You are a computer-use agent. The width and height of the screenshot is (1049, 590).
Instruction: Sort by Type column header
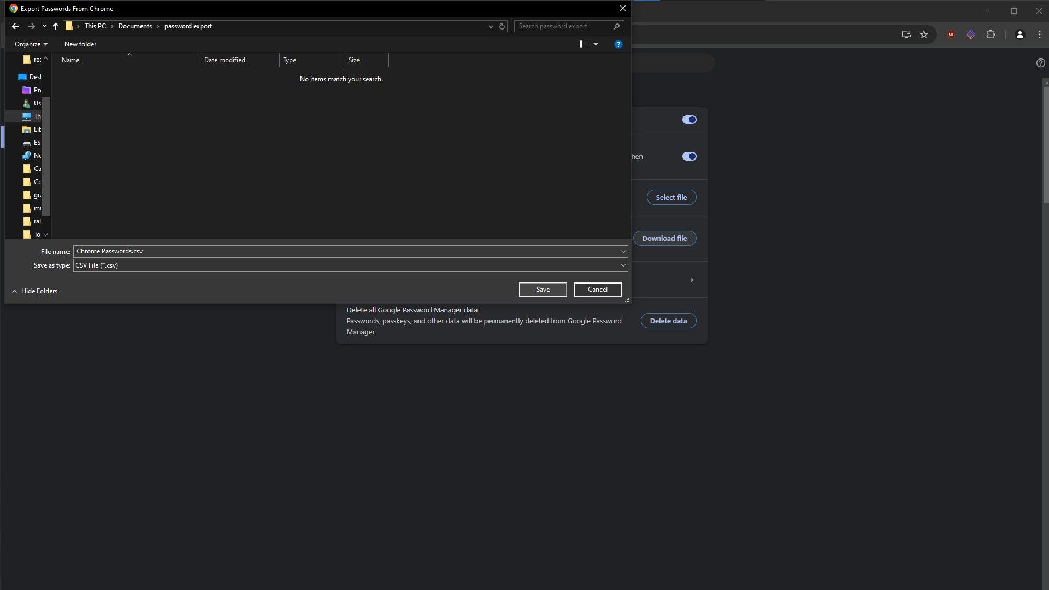[312, 60]
